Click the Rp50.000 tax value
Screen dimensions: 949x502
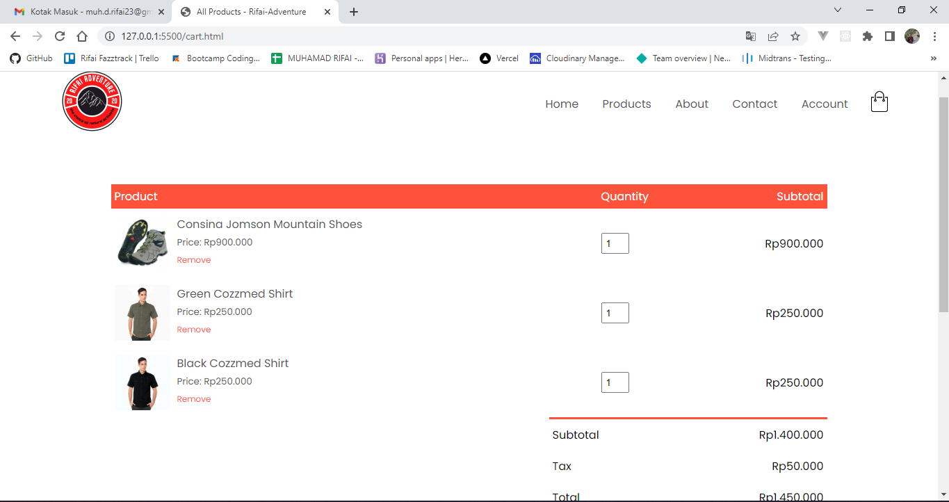797,467
